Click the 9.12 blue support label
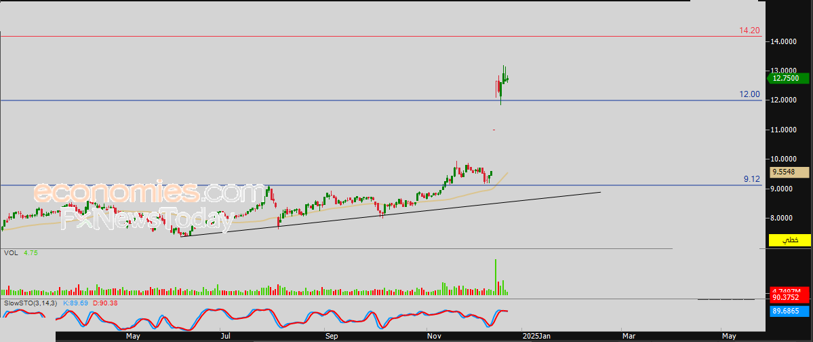Viewport: 813px width, 342px height. [x=752, y=179]
